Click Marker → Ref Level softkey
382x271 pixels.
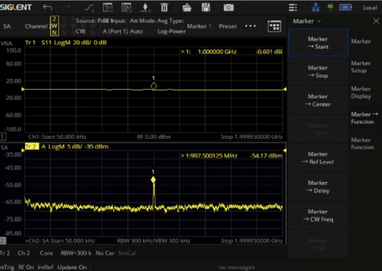coord(318,158)
